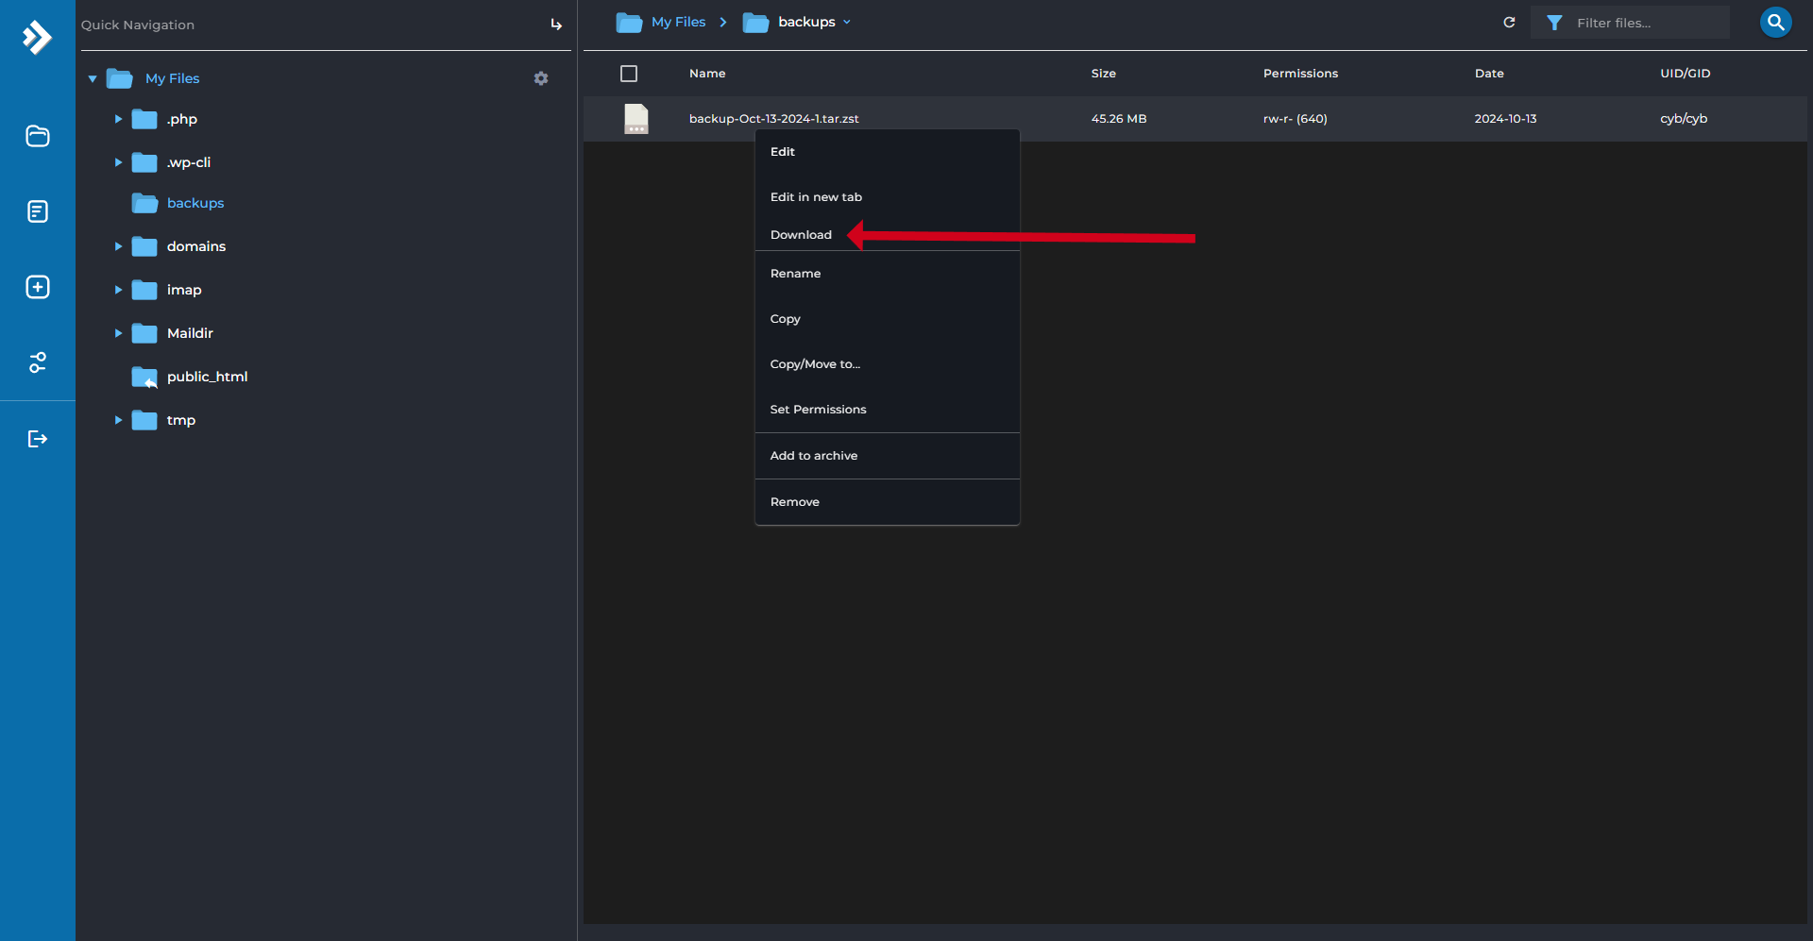Open the My Files gear settings
Screen dimensions: 1813x941
(541, 78)
